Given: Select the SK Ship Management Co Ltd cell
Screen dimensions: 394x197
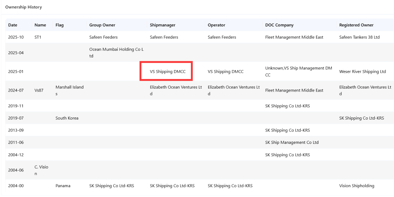Looking at the screenshot, I should (292, 143).
